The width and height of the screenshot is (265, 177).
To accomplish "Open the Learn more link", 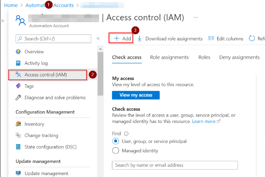I will tap(204, 121).
